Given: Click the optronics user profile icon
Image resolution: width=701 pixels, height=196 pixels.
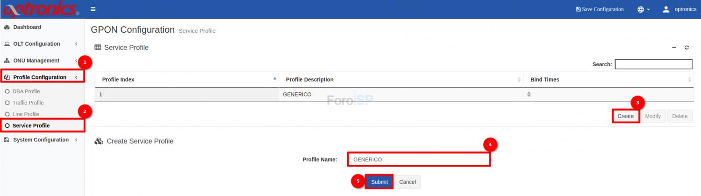Looking at the screenshot, I should point(666,9).
